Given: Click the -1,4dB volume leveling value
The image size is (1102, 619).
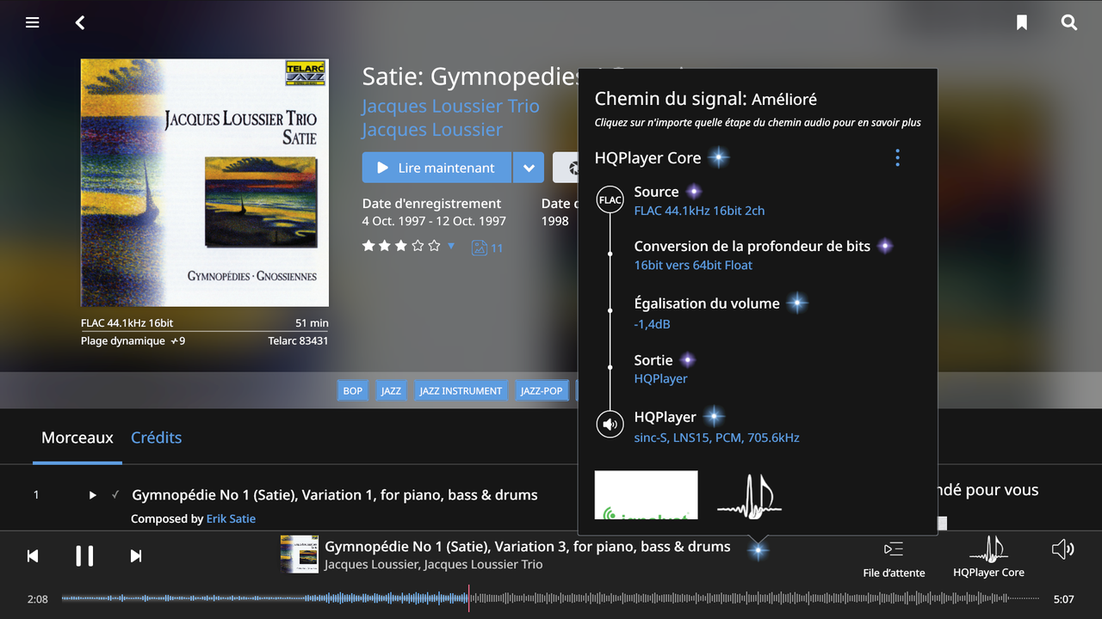Looking at the screenshot, I should pyautogui.click(x=652, y=324).
